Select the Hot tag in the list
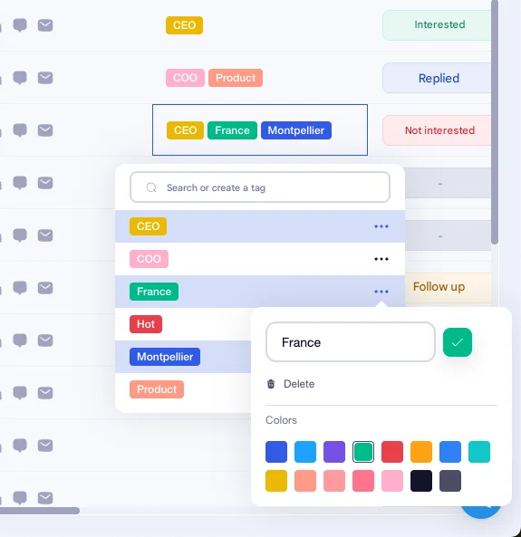 coord(146,324)
